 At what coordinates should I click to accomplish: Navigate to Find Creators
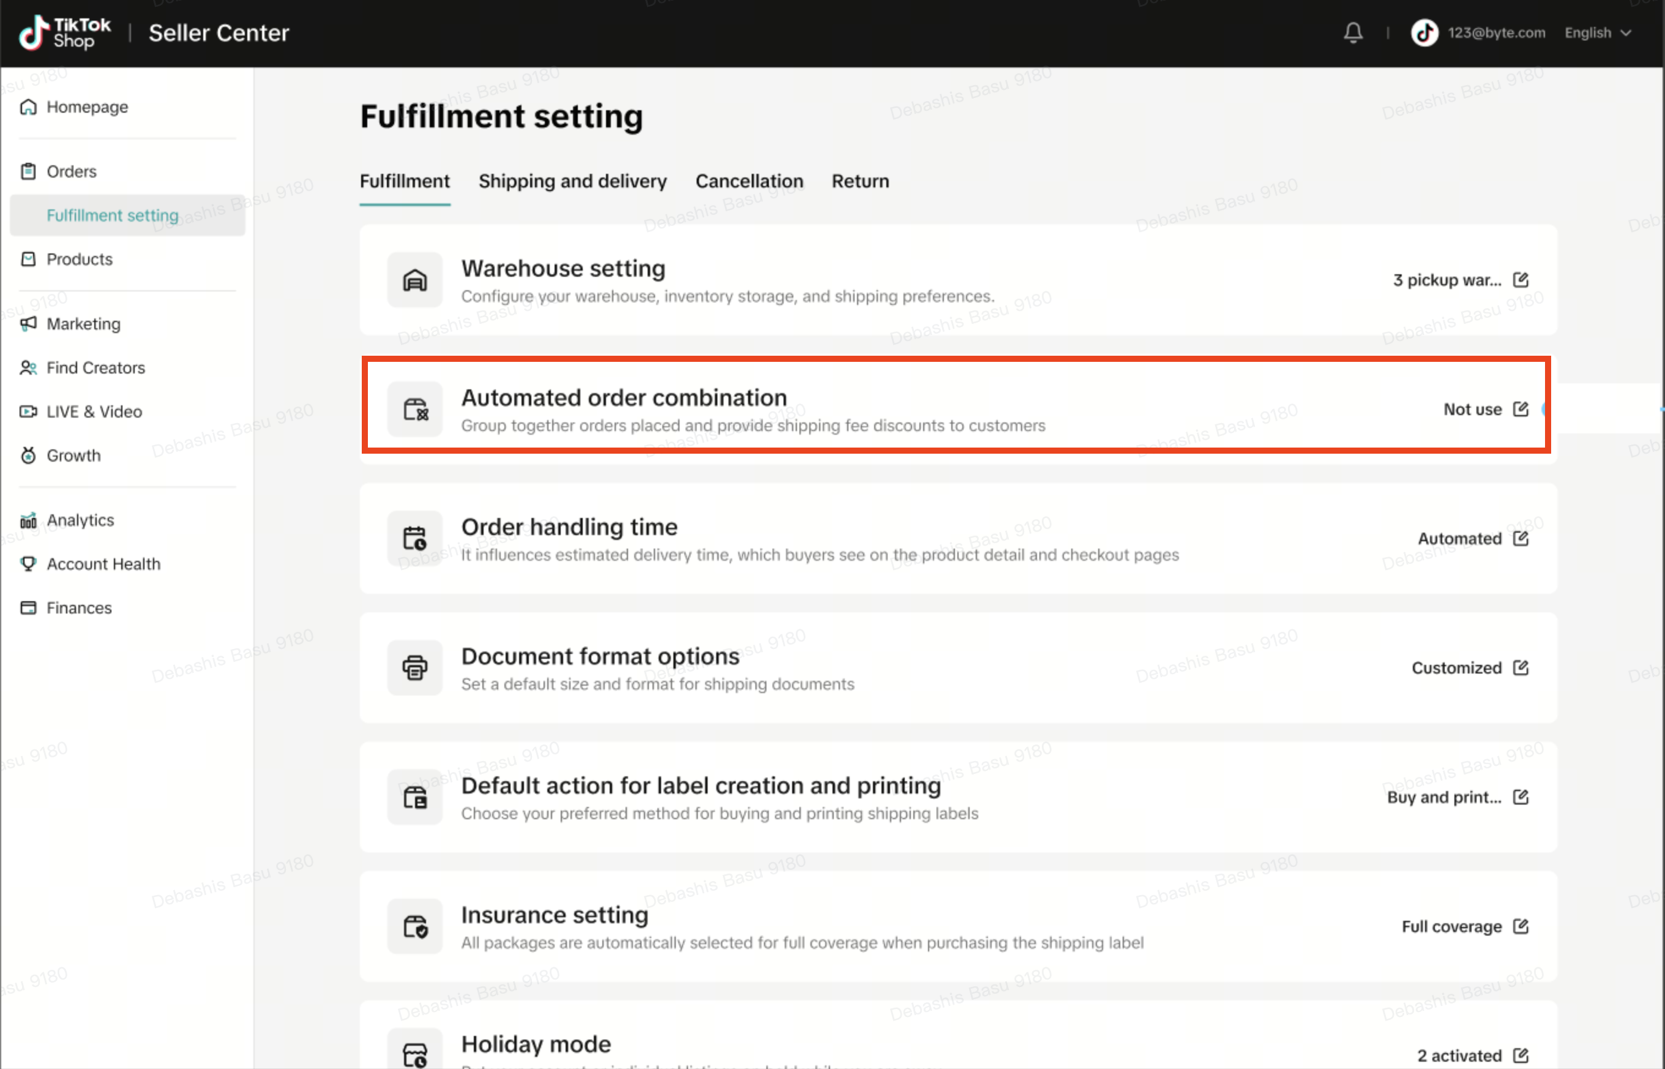tap(95, 367)
